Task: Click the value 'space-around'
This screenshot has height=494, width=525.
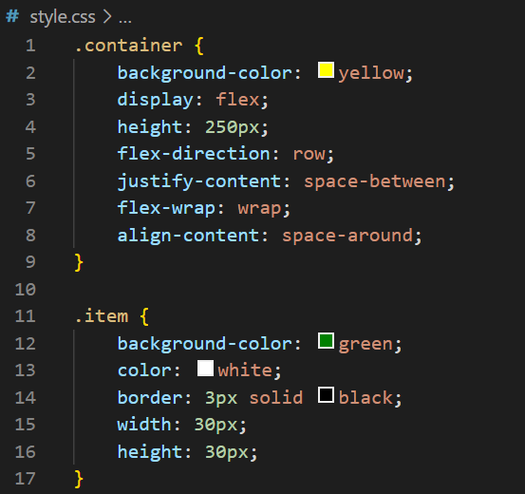Action: click(347, 236)
